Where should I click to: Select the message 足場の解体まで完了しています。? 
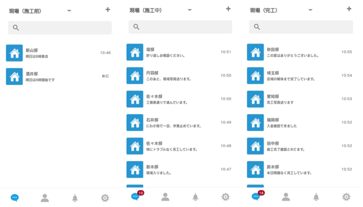click(291, 79)
